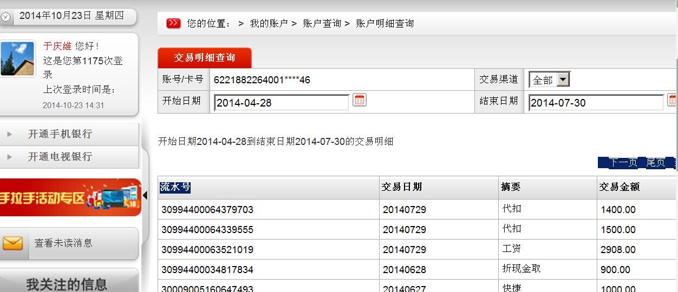This screenshot has height=292, width=678.
Task: Click the 结束日期 input field
Action: [596, 103]
